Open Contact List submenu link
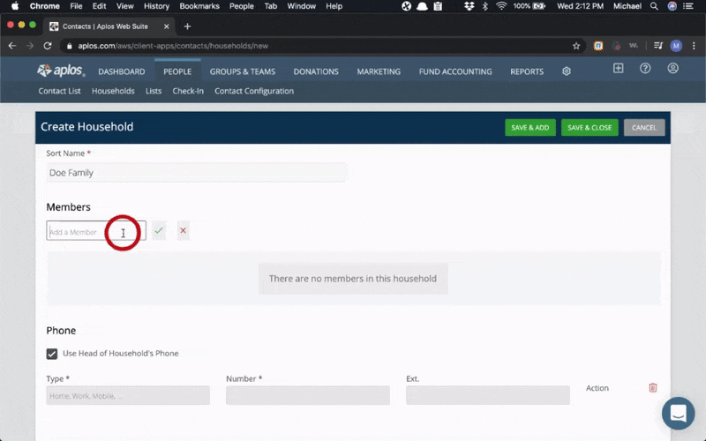The image size is (706, 441). coord(59,91)
